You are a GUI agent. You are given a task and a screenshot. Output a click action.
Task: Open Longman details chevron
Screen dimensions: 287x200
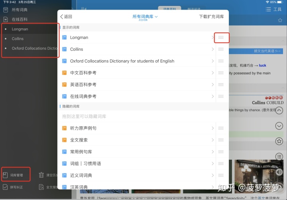(x=213, y=37)
